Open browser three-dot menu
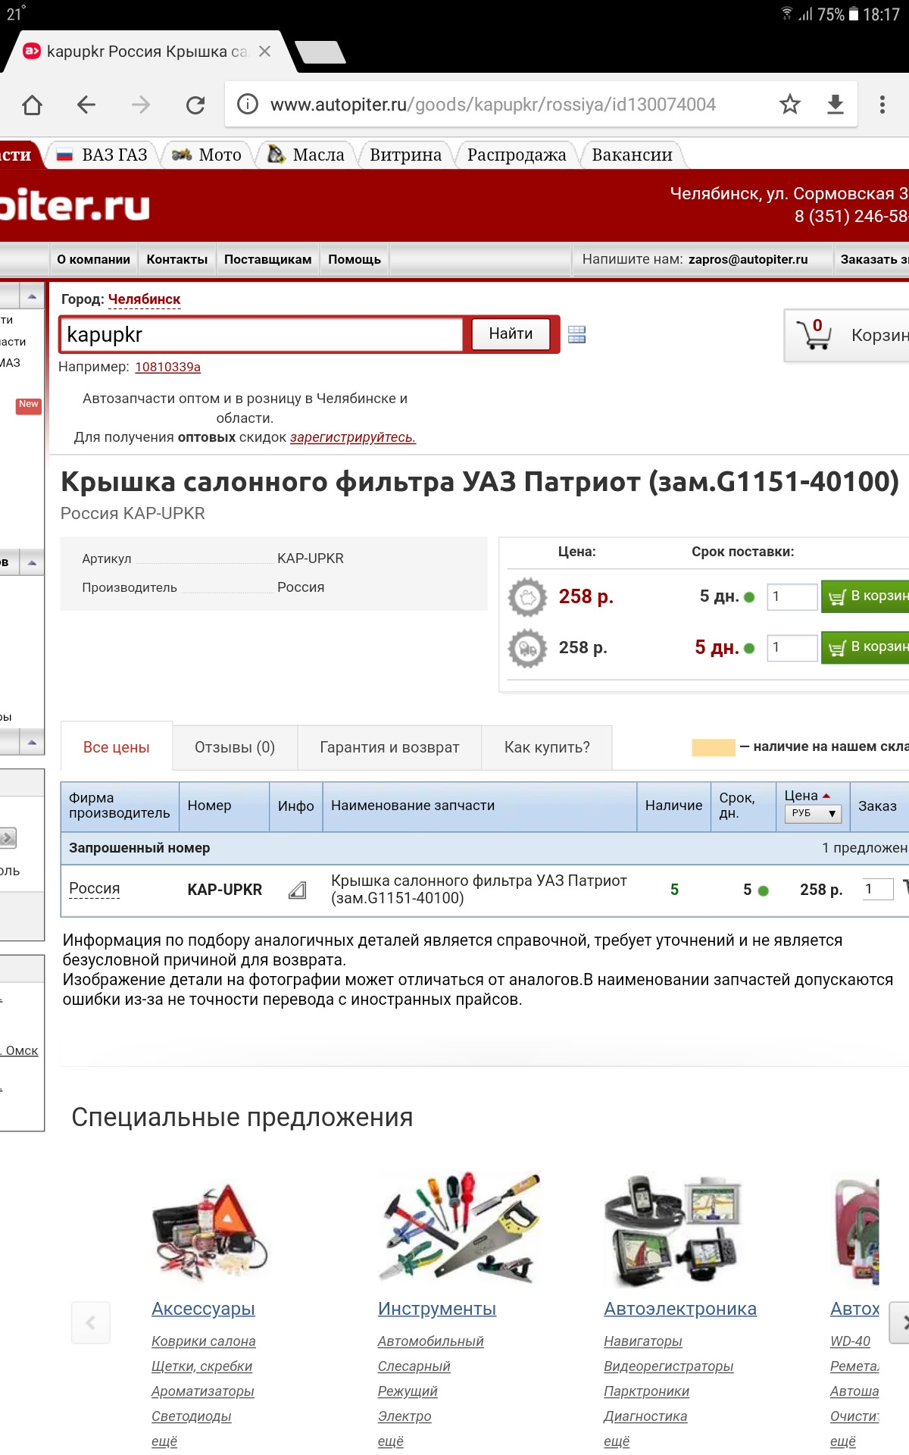The width and height of the screenshot is (909, 1455). pos(882,105)
